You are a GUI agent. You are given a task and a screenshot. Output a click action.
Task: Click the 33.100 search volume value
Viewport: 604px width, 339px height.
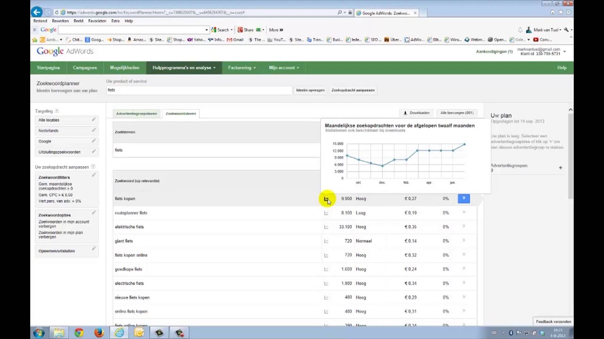pyautogui.click(x=345, y=227)
